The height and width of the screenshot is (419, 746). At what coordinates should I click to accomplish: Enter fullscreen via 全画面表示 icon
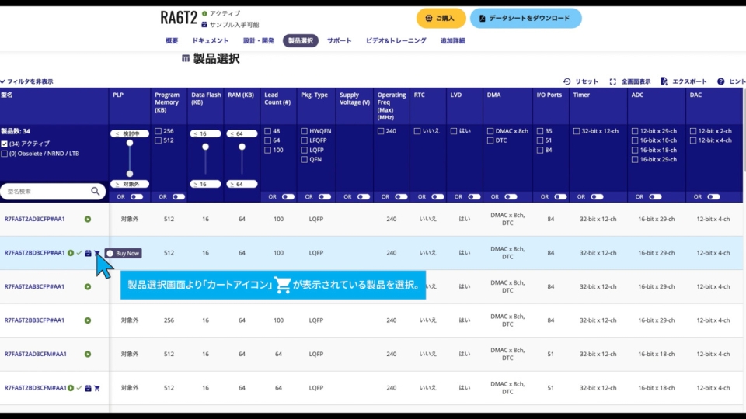click(x=613, y=81)
